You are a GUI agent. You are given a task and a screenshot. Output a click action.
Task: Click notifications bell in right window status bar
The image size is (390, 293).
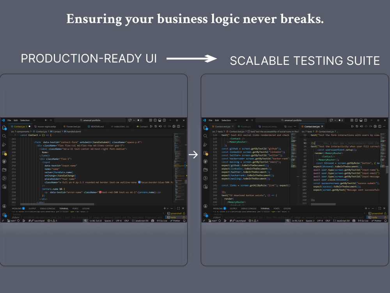pyautogui.click(x=386, y=221)
